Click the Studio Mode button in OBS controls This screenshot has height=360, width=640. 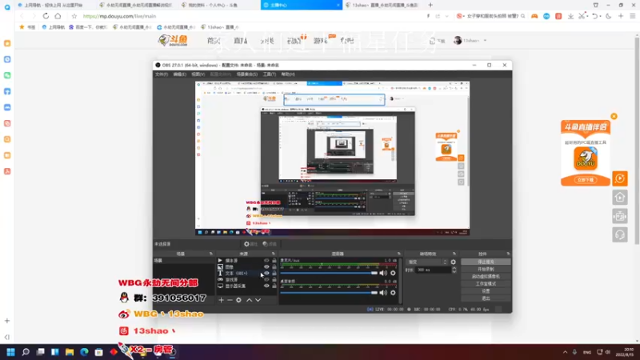(486, 284)
